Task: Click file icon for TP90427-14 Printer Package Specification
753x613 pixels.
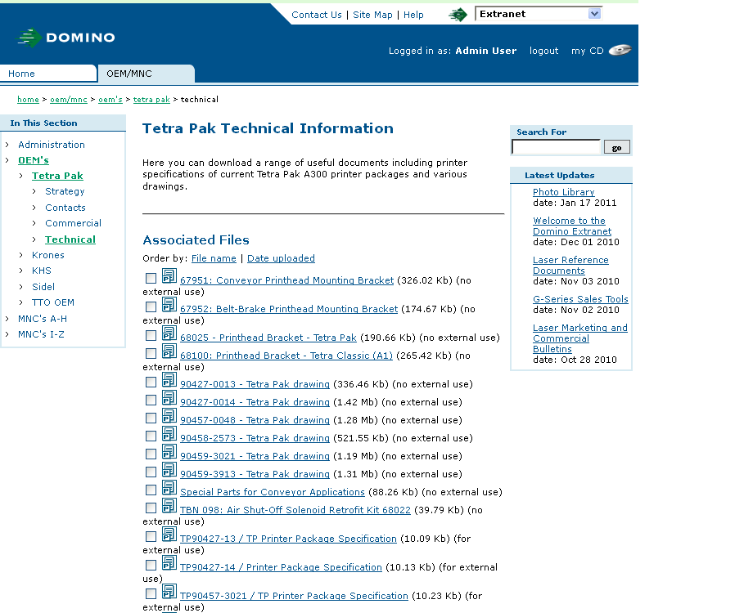Action: pos(169,563)
